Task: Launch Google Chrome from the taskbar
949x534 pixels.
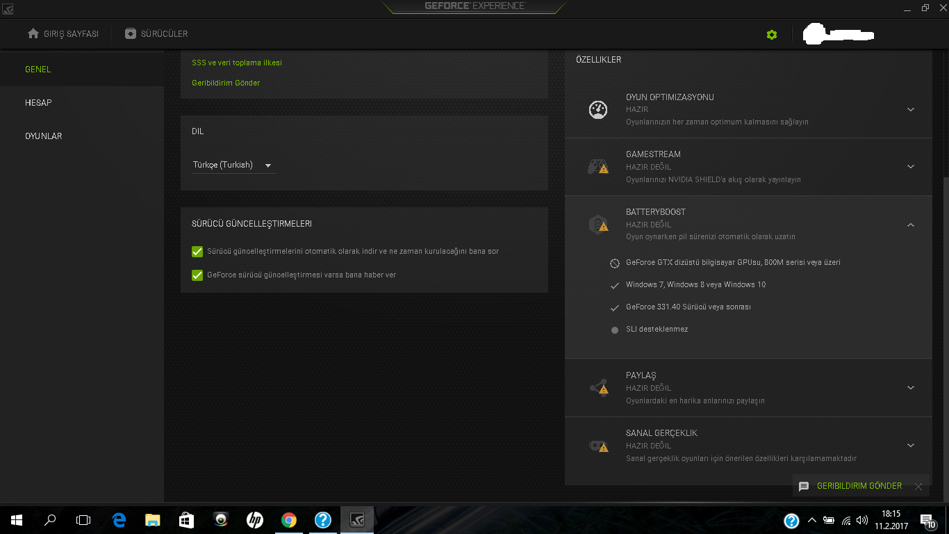Action: [289, 520]
